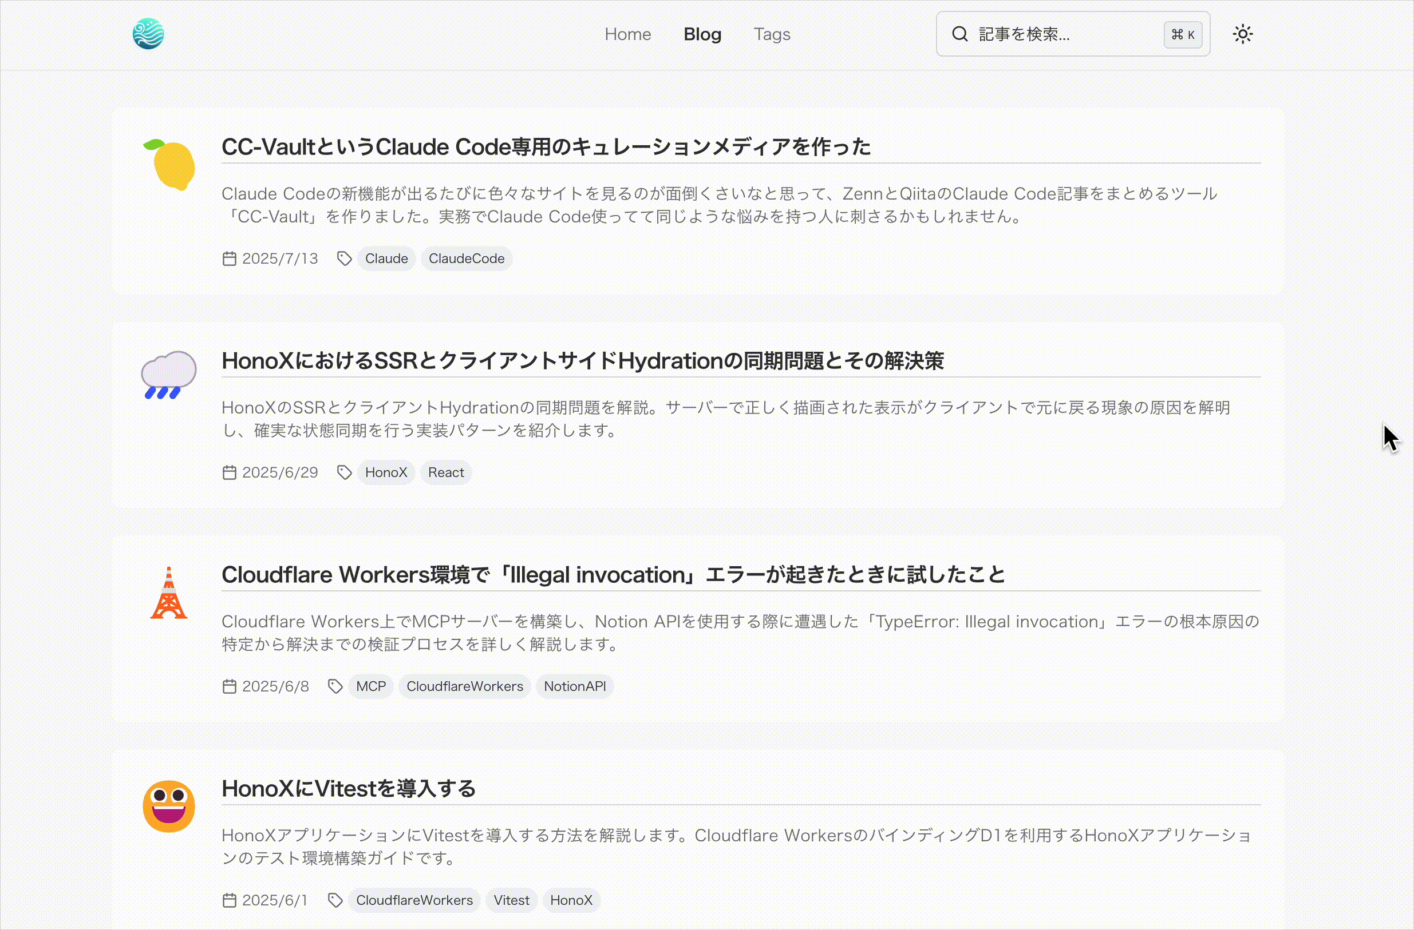The width and height of the screenshot is (1414, 930).
Task: Open the Home nav item
Action: tap(627, 34)
